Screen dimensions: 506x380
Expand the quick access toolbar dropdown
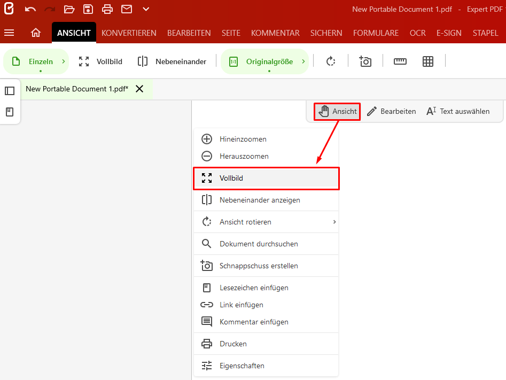[x=146, y=9]
